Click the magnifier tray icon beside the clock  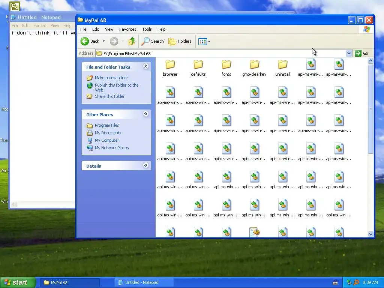pos(356,282)
